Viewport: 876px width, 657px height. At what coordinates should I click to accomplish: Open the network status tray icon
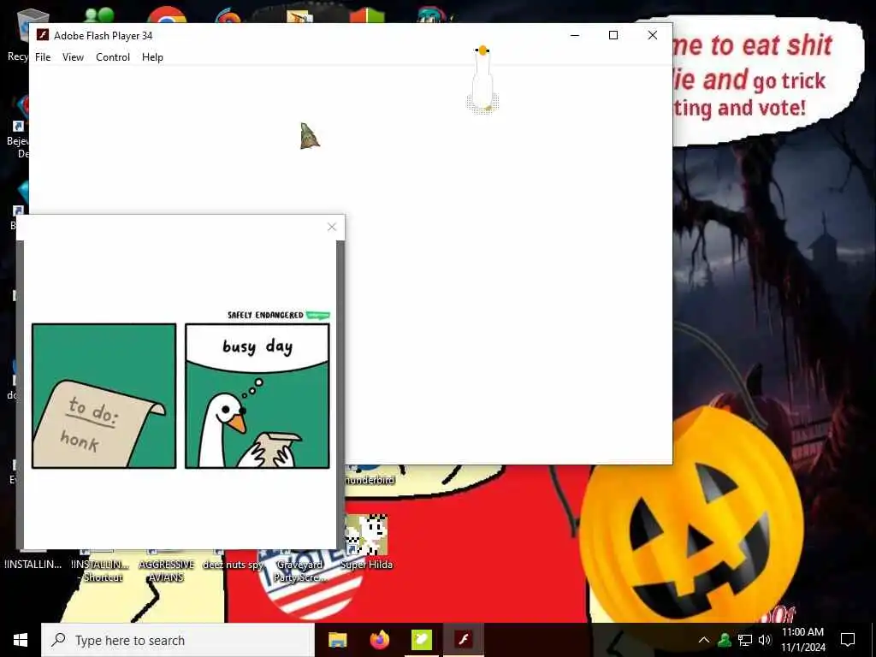[745, 640]
